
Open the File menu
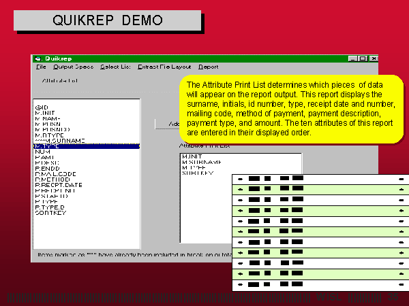(41, 67)
